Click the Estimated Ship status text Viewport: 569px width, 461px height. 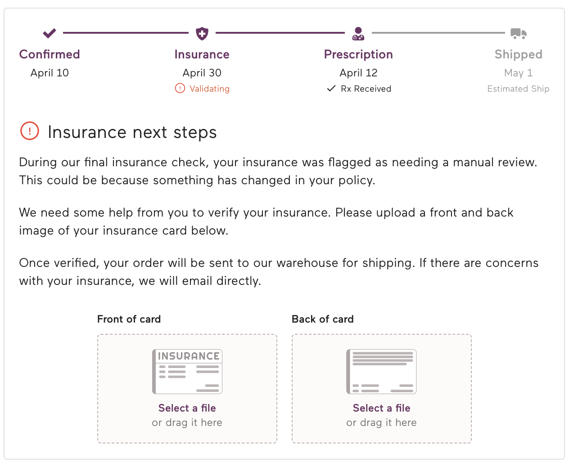[x=518, y=89]
